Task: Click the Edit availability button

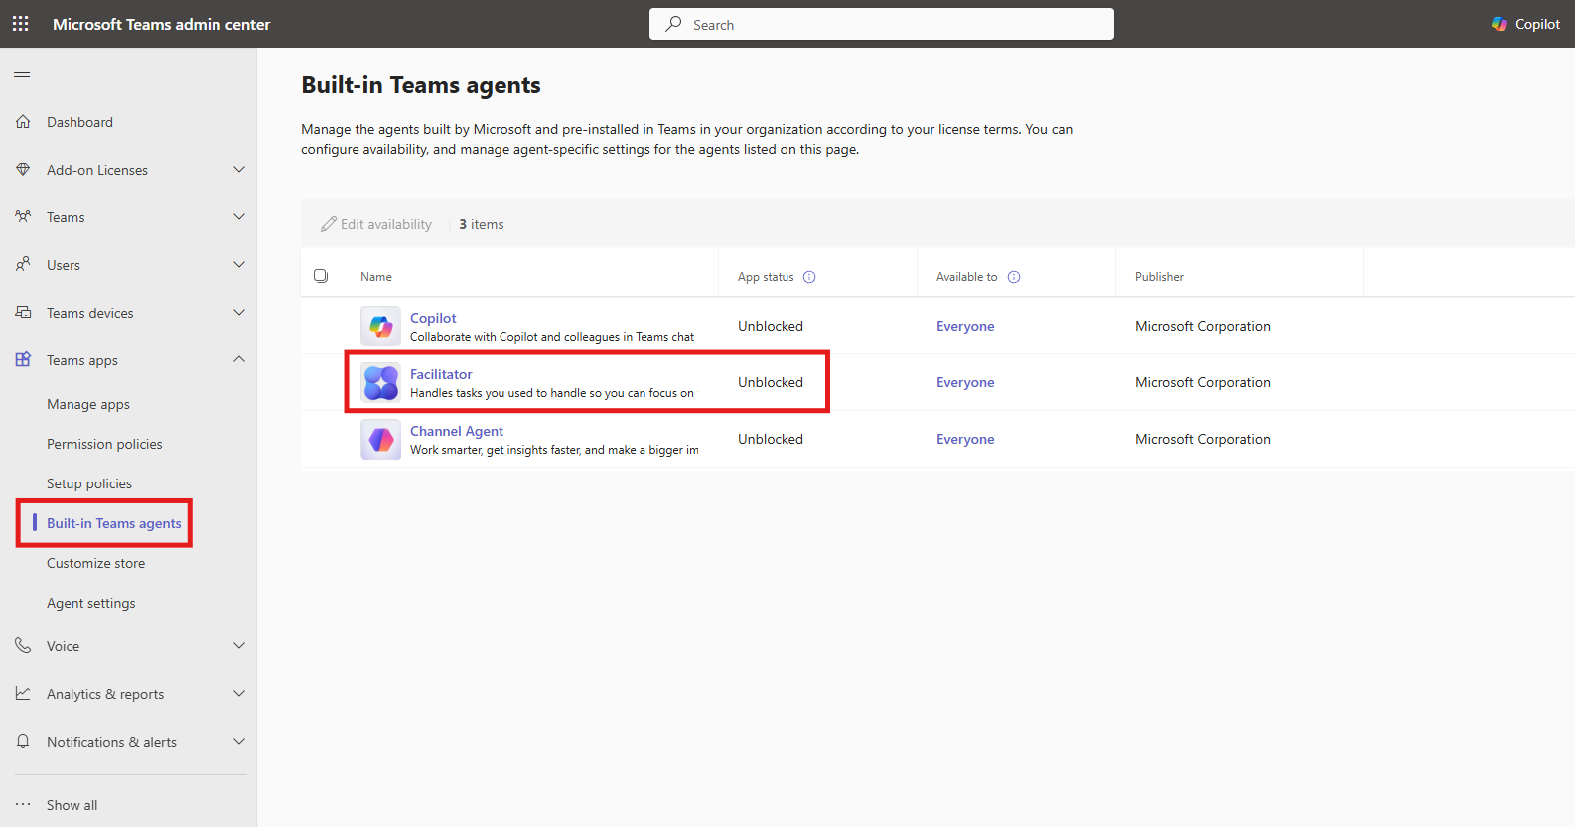Action: 376,225
